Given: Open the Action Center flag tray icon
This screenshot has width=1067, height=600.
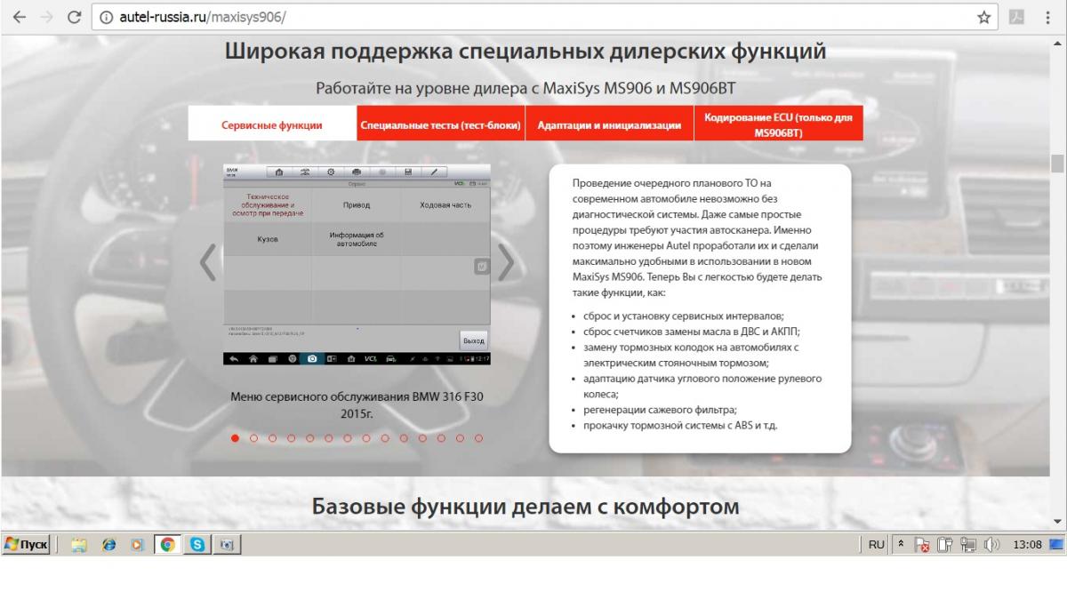Looking at the screenshot, I should (x=922, y=545).
